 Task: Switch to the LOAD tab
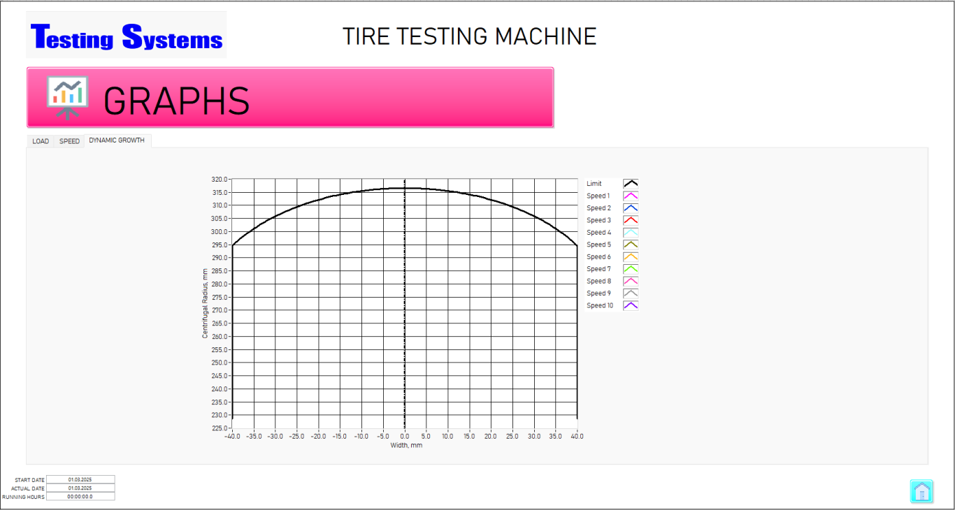41,141
